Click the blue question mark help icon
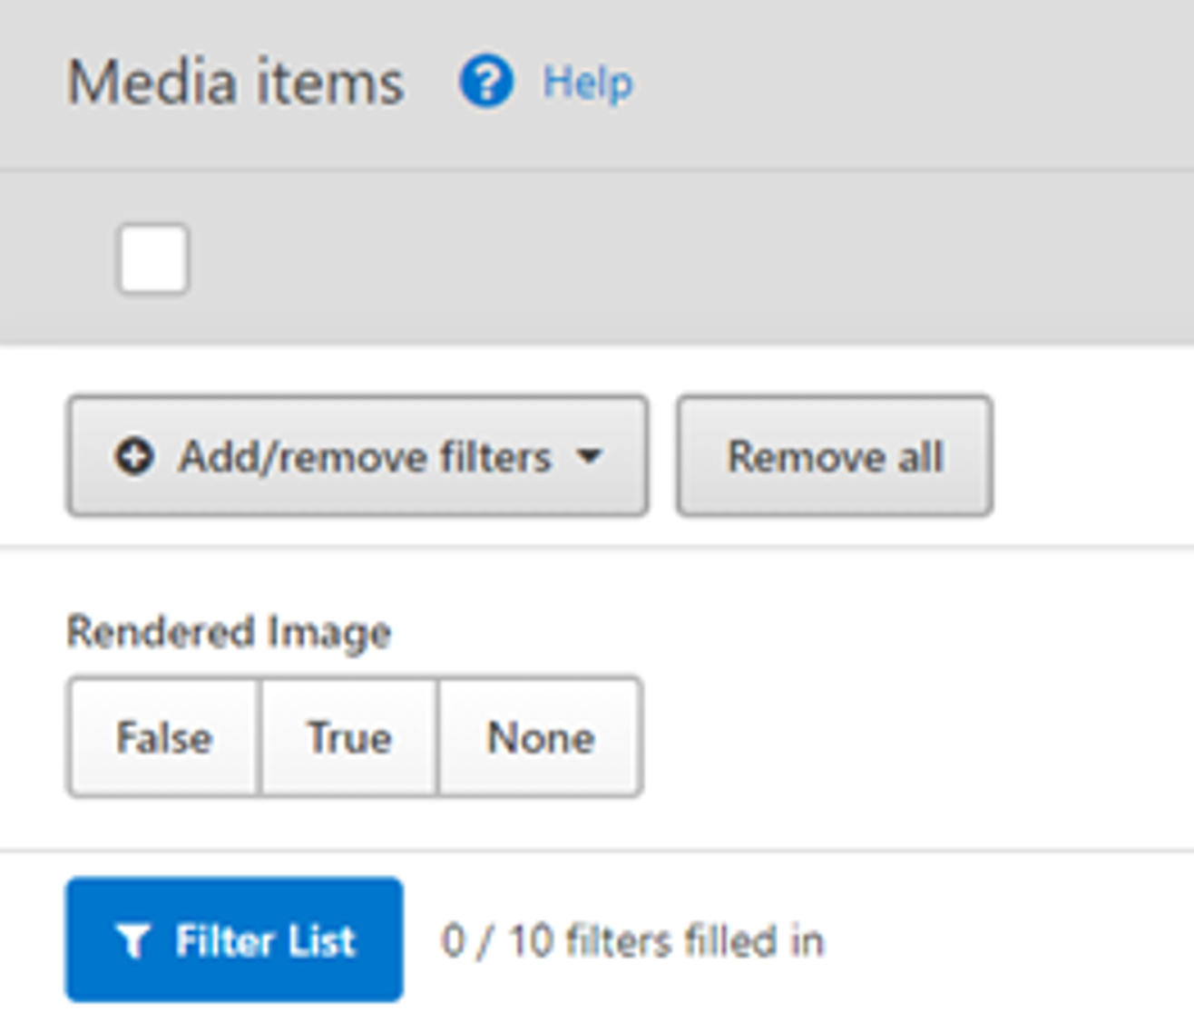Viewport: 1194px width, 1021px height. 486,83
